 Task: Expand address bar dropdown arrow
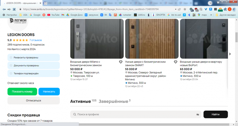tap(176, 9)
